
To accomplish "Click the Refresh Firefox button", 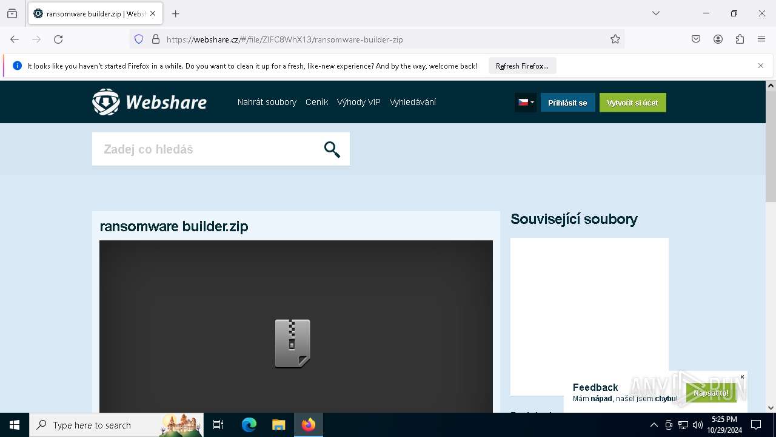I will tap(522, 66).
